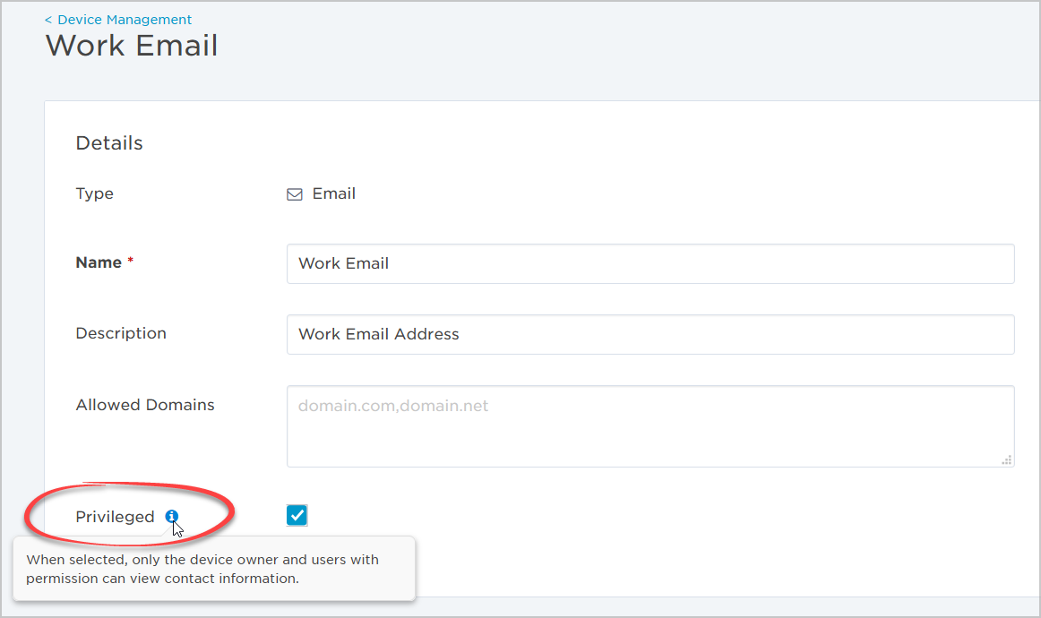Image resolution: width=1041 pixels, height=618 pixels.
Task: Click the Privileged tooltip message box
Action: coord(214,569)
